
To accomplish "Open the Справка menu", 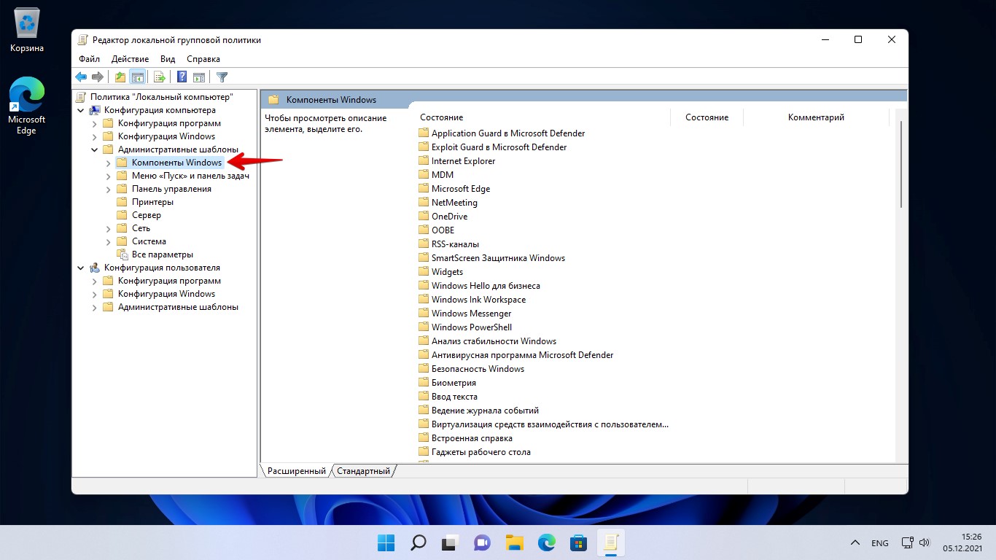I will pyautogui.click(x=203, y=59).
